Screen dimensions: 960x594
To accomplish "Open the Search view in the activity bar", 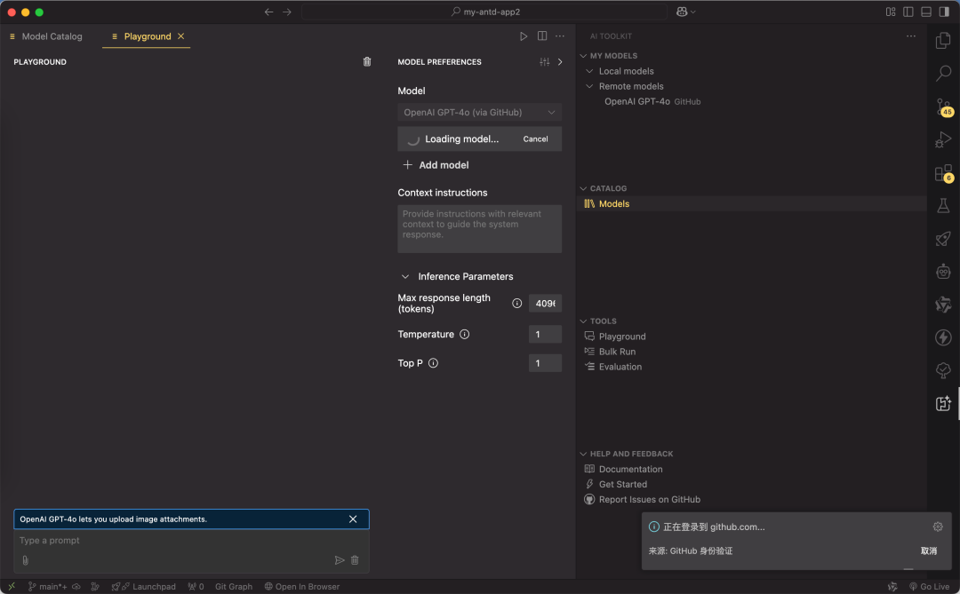I will pyautogui.click(x=943, y=74).
